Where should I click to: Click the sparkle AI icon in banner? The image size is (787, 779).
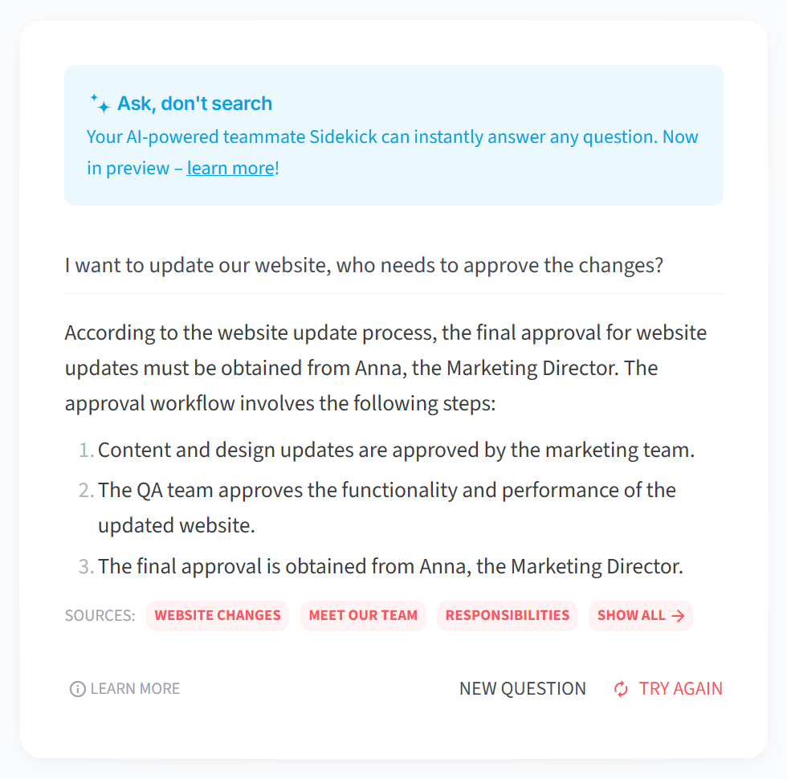pyautogui.click(x=100, y=104)
